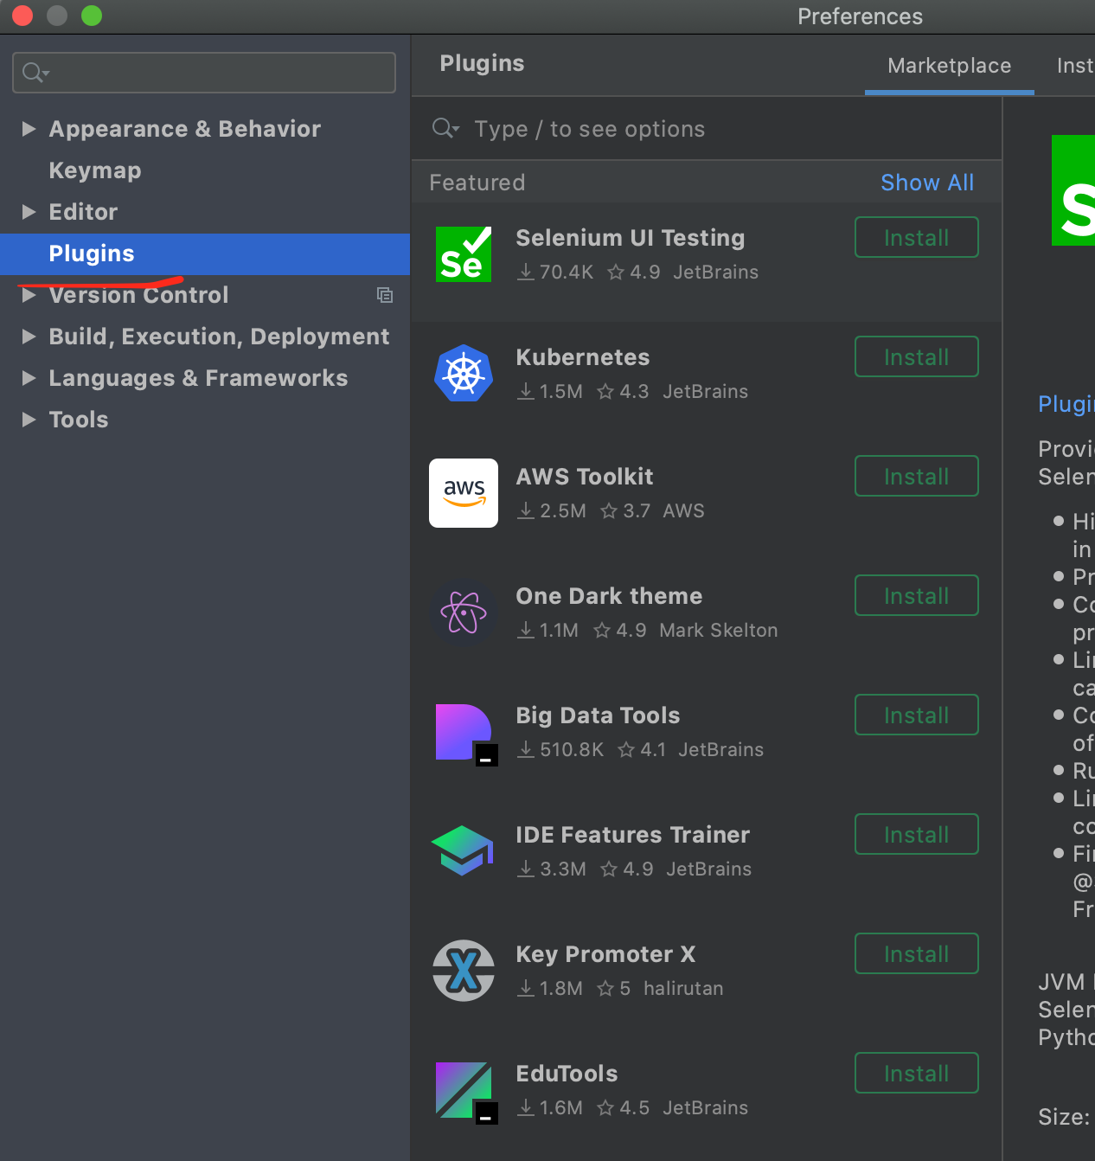This screenshot has height=1161, width=1095.
Task: Click the Selenium UI Testing plugin icon
Action: point(464,254)
